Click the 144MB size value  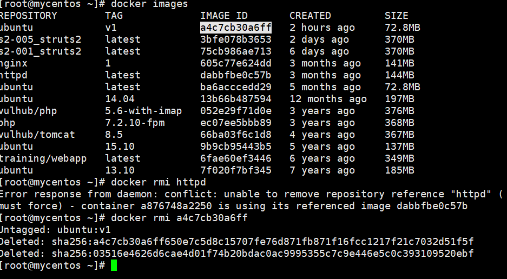[x=399, y=75]
